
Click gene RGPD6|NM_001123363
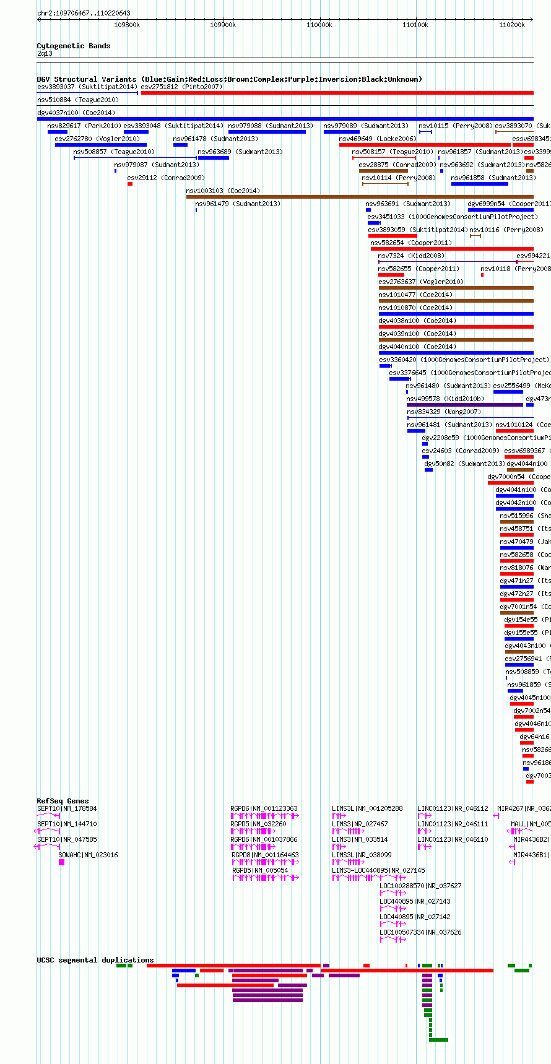[x=264, y=808]
